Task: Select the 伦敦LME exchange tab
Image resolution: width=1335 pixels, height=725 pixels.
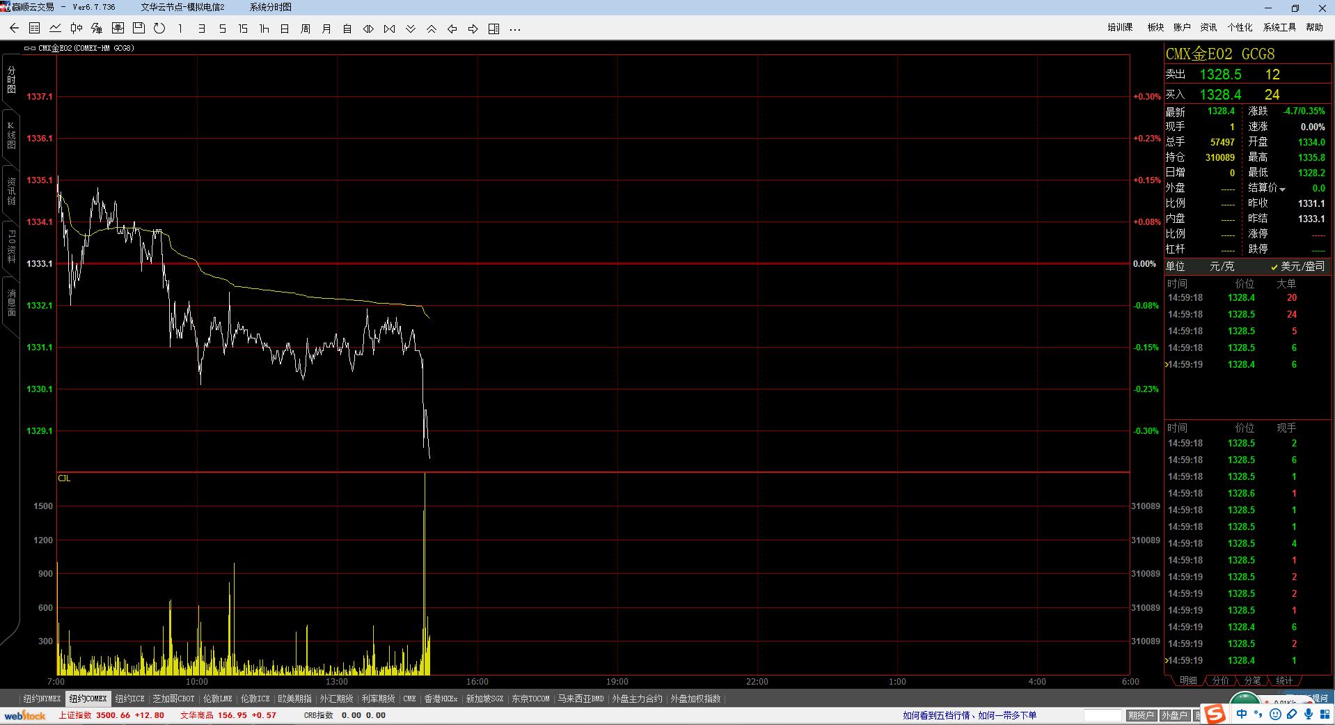Action: 216,699
